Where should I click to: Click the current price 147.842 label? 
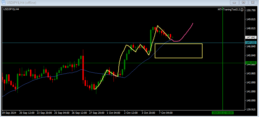click(x=250, y=37)
